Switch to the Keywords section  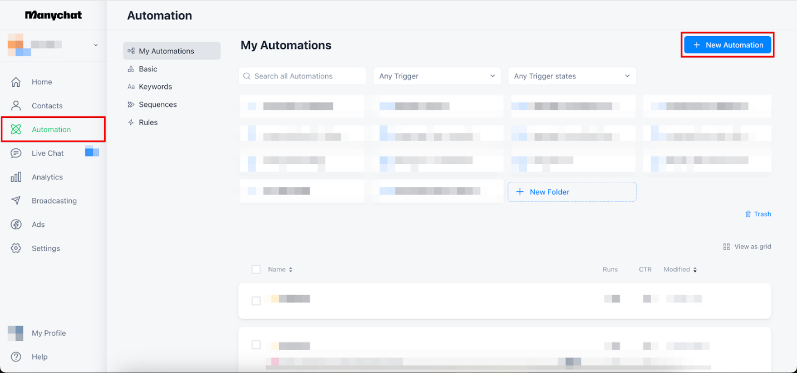point(155,87)
